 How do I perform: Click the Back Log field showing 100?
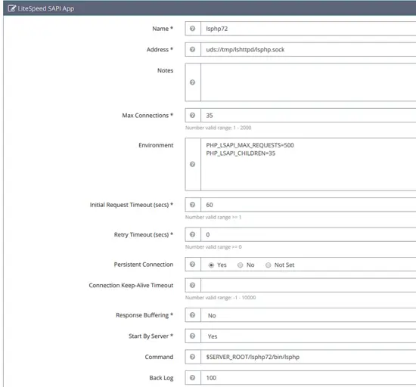point(309,377)
